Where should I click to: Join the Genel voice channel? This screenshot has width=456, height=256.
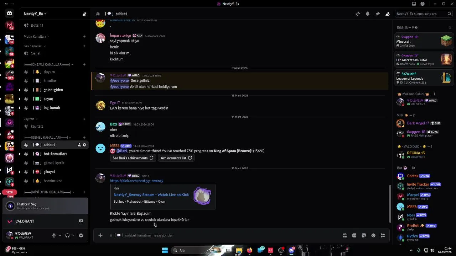click(55, 53)
